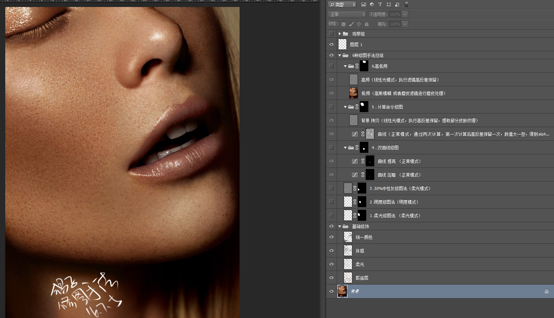Open the 正常 blend mode dropdown

point(347,14)
